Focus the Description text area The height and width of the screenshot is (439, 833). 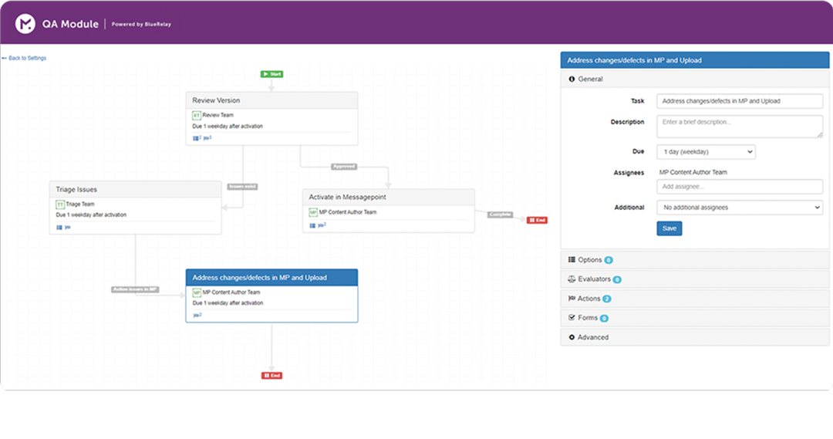point(740,127)
